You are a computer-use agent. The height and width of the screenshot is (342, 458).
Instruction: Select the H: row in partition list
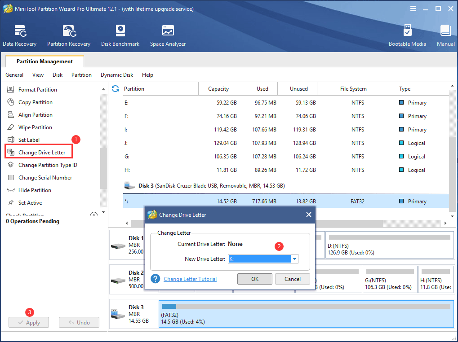pyautogui.click(x=286, y=170)
